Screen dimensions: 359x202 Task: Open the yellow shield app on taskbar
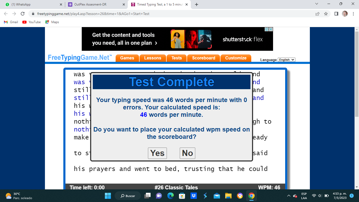tap(240, 196)
